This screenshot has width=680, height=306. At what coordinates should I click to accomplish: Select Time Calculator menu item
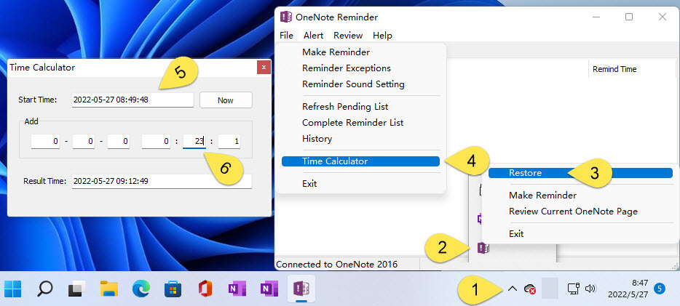point(360,161)
